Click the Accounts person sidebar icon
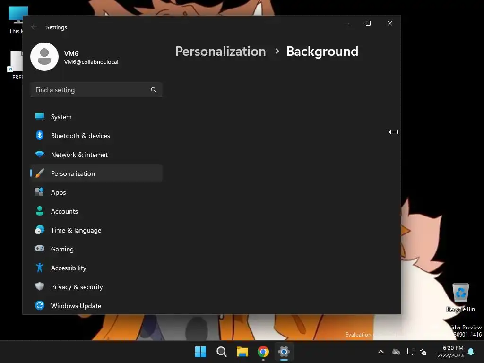The width and height of the screenshot is (484, 363). (40, 211)
